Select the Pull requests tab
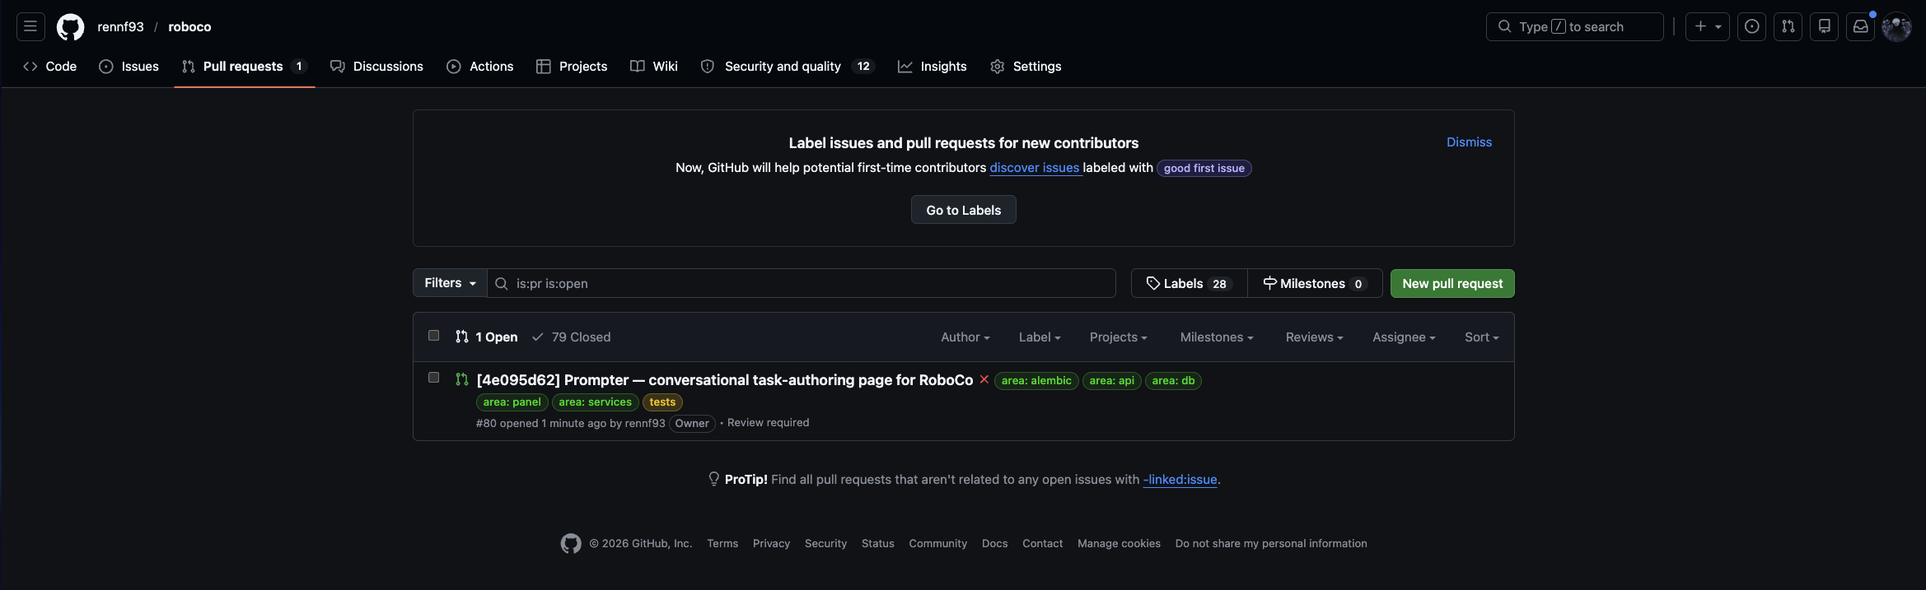This screenshot has width=1926, height=590. click(x=245, y=67)
